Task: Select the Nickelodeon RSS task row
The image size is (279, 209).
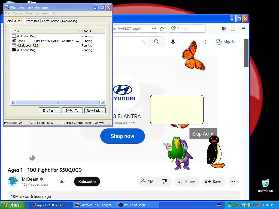Action: pos(58,45)
